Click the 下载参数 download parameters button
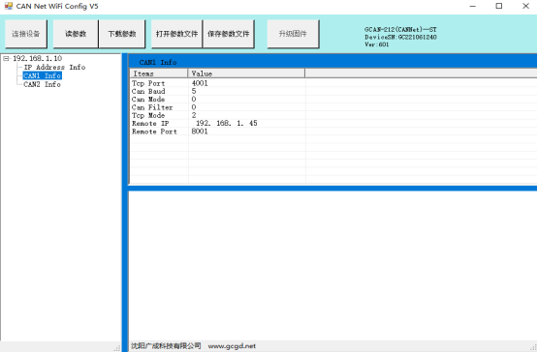The height and width of the screenshot is (352, 538). point(122,34)
